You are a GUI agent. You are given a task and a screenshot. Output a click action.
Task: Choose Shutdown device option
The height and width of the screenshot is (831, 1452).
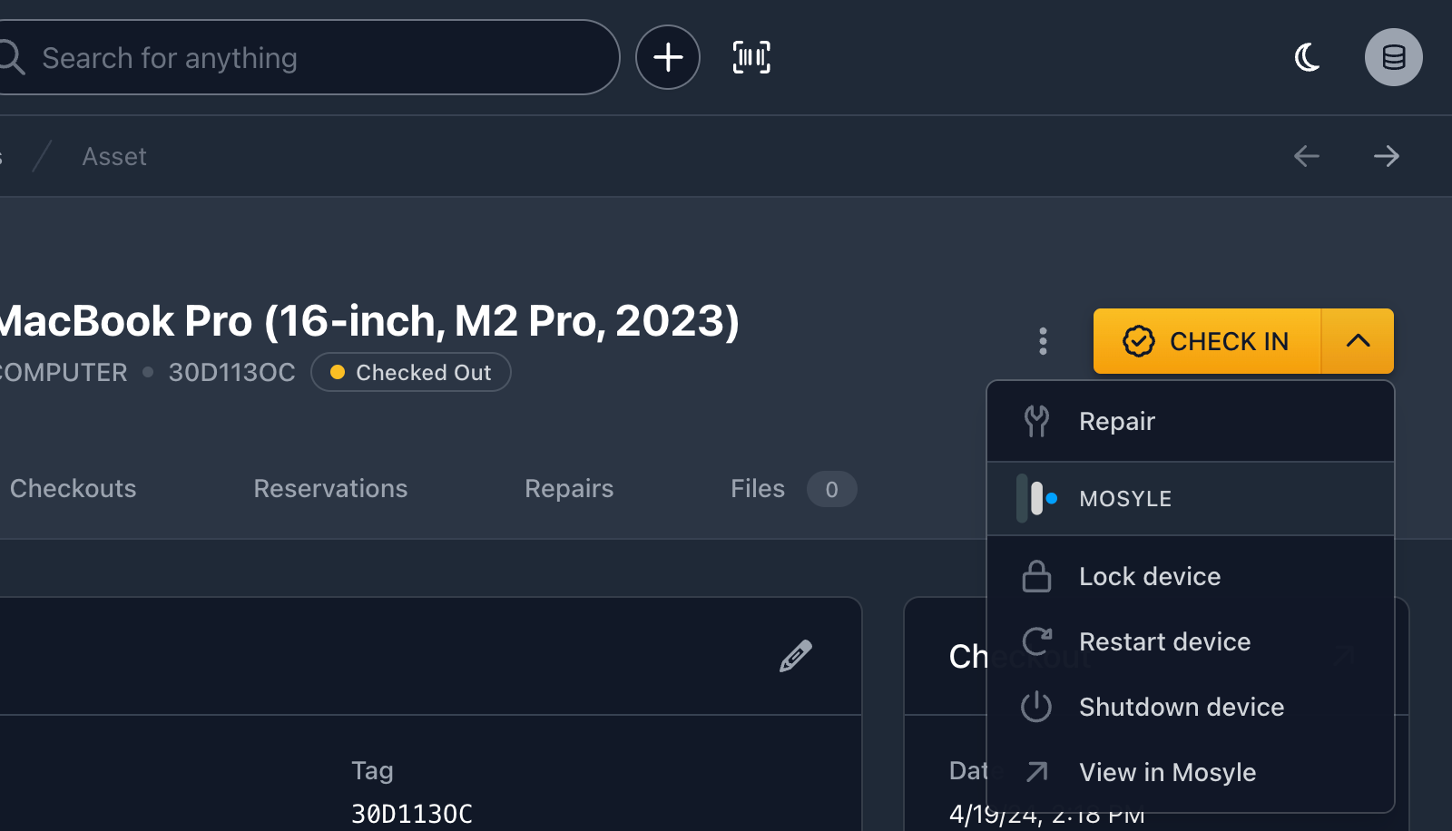(x=1191, y=707)
